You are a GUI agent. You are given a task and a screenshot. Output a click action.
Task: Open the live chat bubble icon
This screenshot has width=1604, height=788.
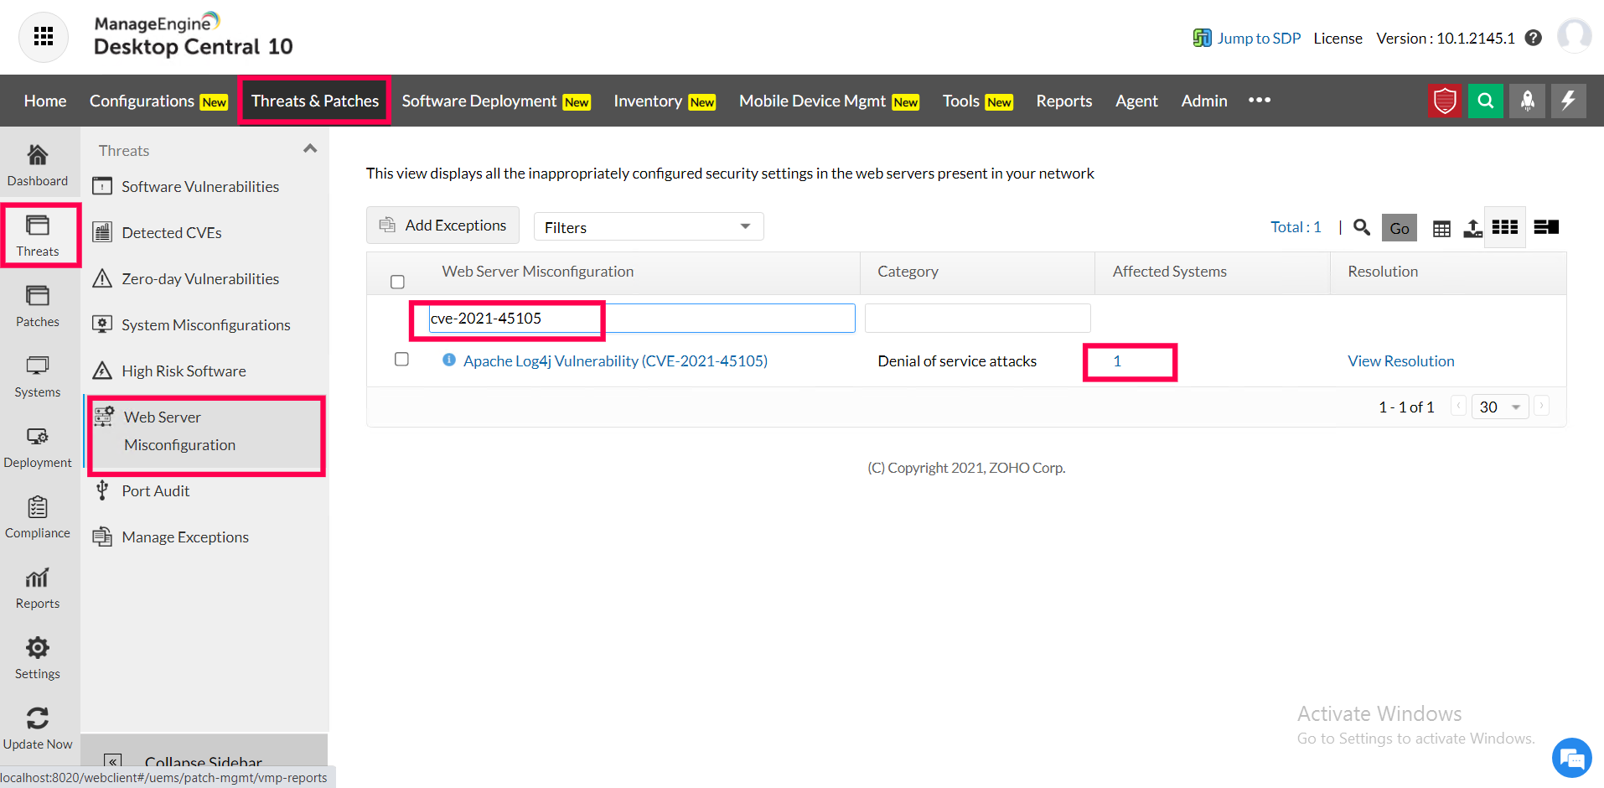(1572, 759)
